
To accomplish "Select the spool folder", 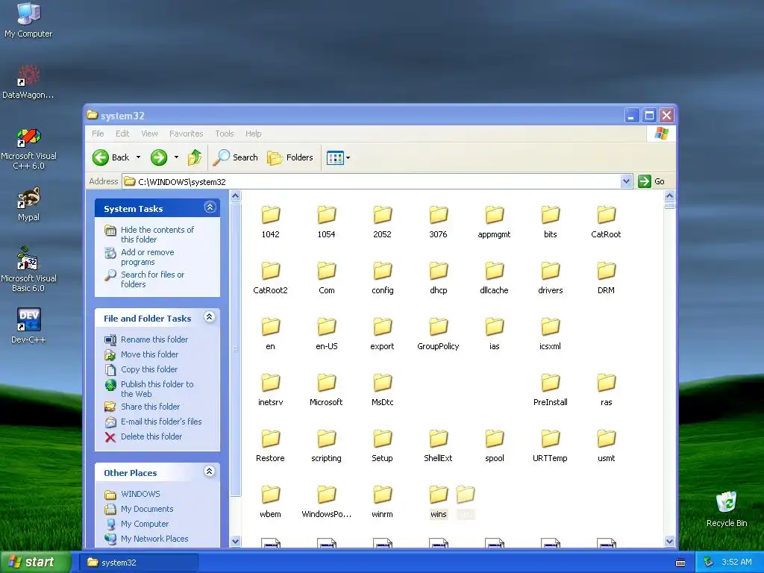I will [494, 446].
